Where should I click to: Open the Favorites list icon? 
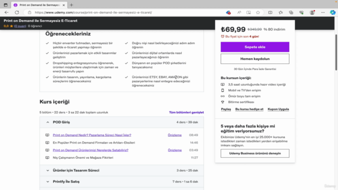[280, 13]
